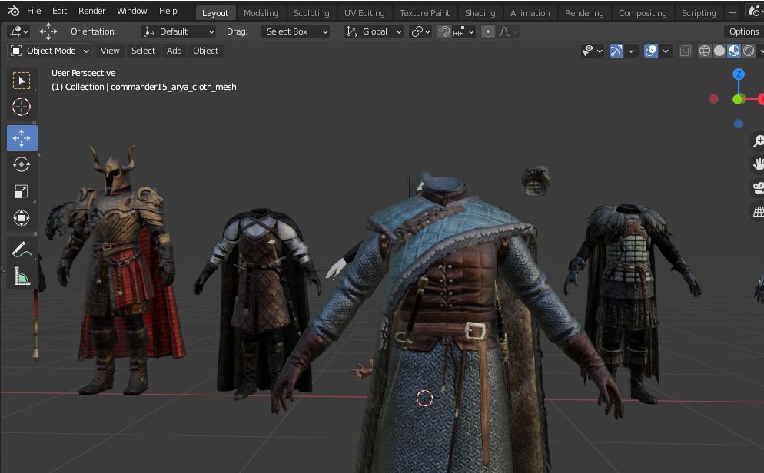This screenshot has height=473, width=764.
Task: Click the blue Z axis gizmo ball
Action: pos(739,74)
